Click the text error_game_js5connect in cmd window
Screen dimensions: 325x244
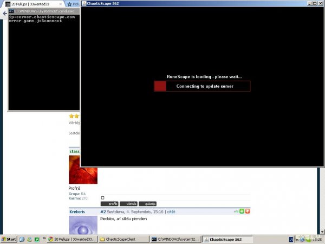35,21
